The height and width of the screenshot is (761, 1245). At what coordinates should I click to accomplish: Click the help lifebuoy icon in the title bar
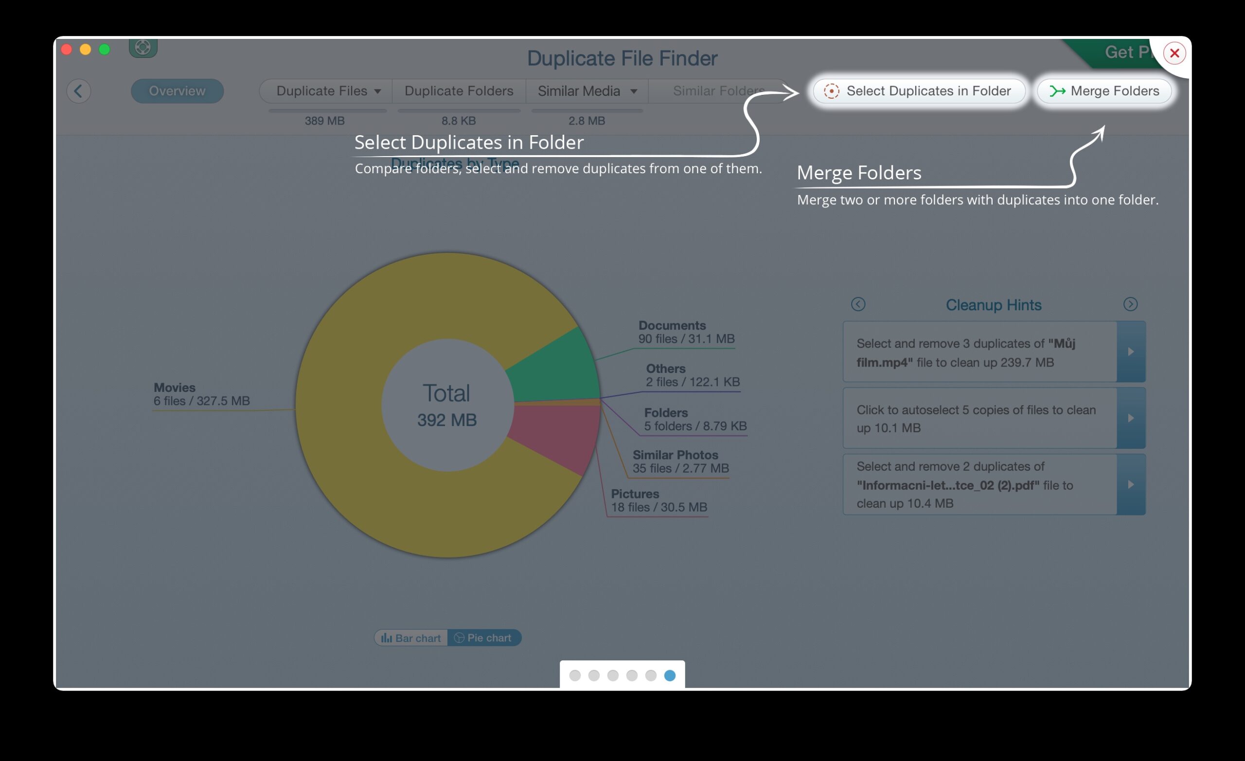coord(143,48)
